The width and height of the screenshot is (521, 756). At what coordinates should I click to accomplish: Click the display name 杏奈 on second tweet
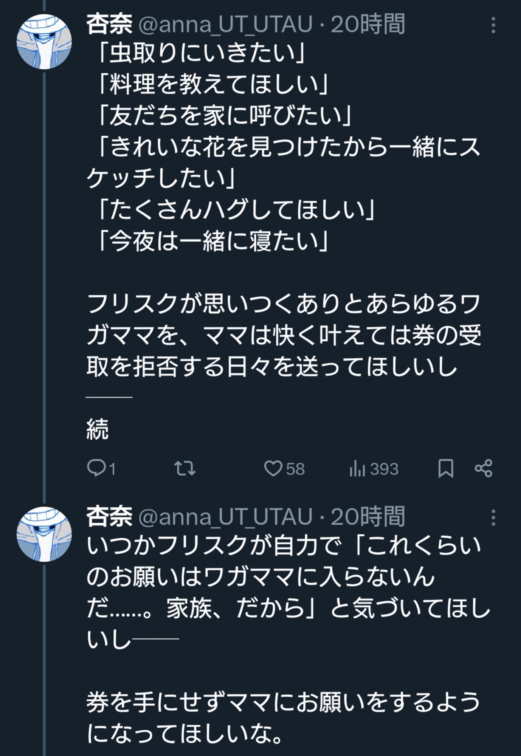pyautogui.click(x=109, y=517)
